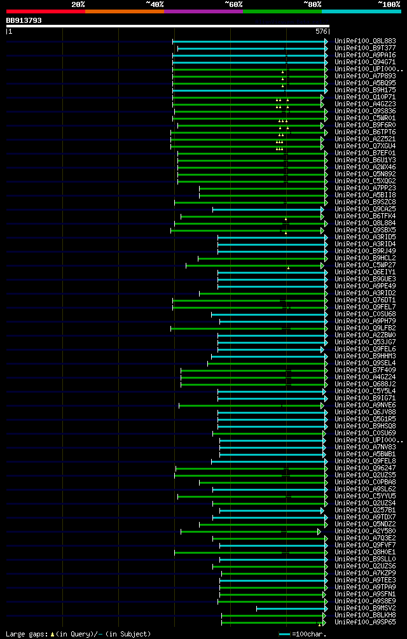Click the UniRef100_Q9SBX5 hit name

pyautogui.click(x=365, y=230)
